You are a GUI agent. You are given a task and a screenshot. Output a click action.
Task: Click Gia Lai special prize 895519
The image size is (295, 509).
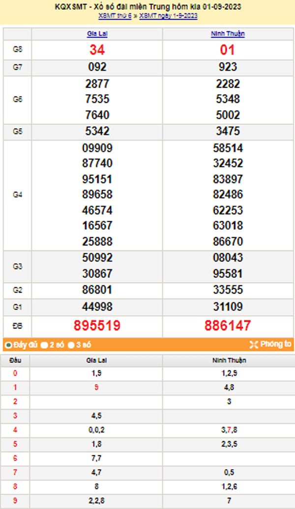97,325
